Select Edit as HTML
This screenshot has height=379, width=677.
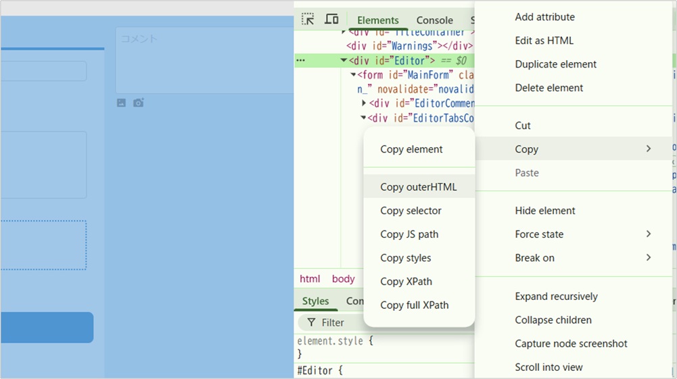[544, 41]
